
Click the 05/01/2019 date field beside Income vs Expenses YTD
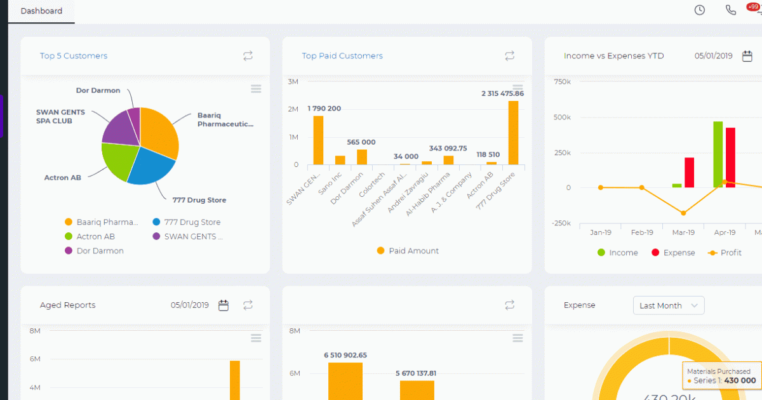(x=714, y=56)
